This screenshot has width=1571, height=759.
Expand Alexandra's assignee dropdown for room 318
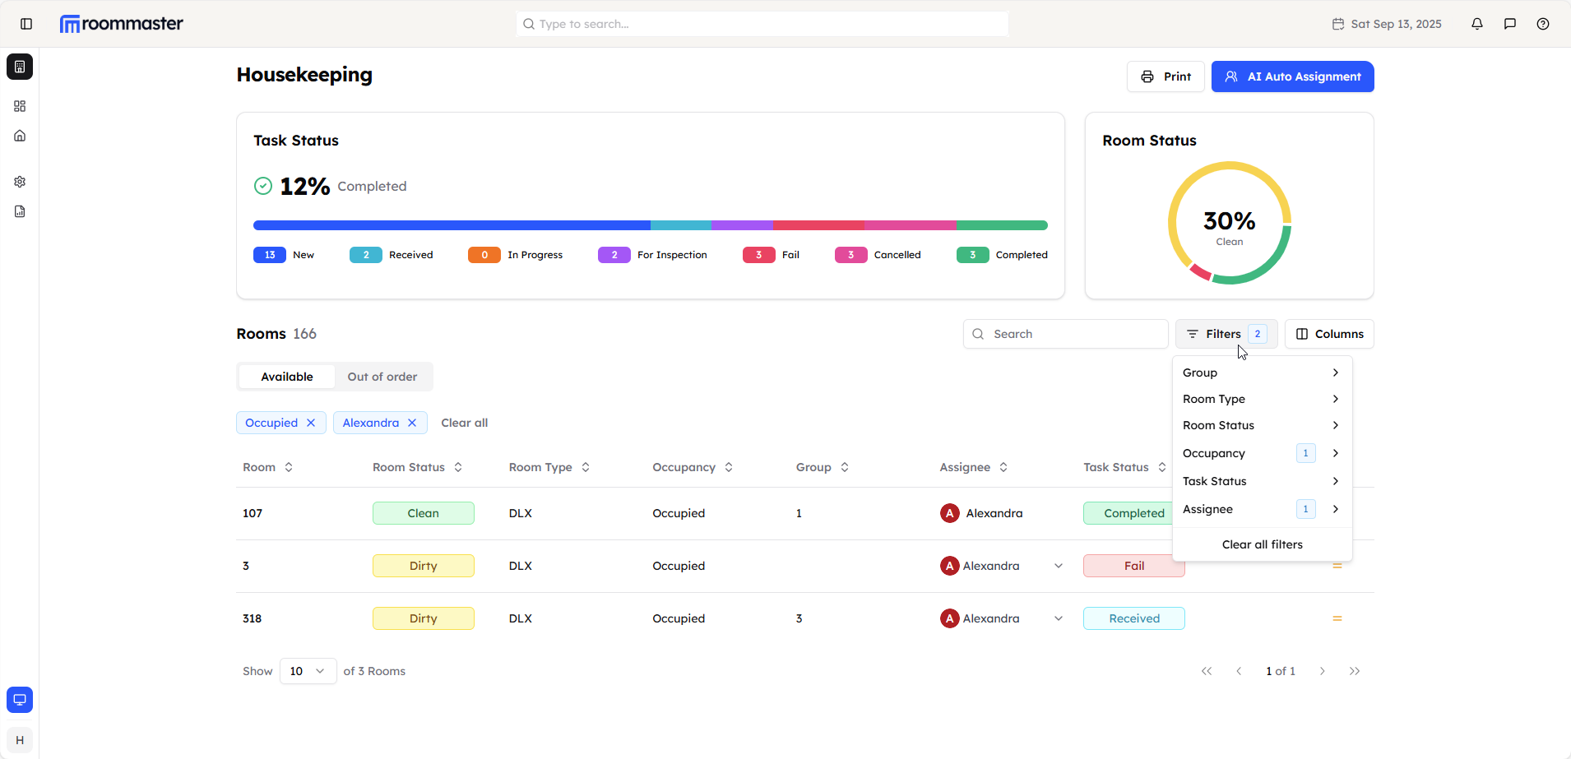click(1058, 618)
